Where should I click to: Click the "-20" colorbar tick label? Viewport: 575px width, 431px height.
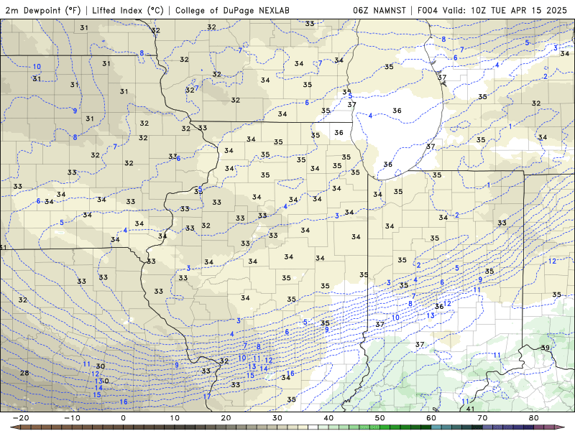(x=21, y=418)
